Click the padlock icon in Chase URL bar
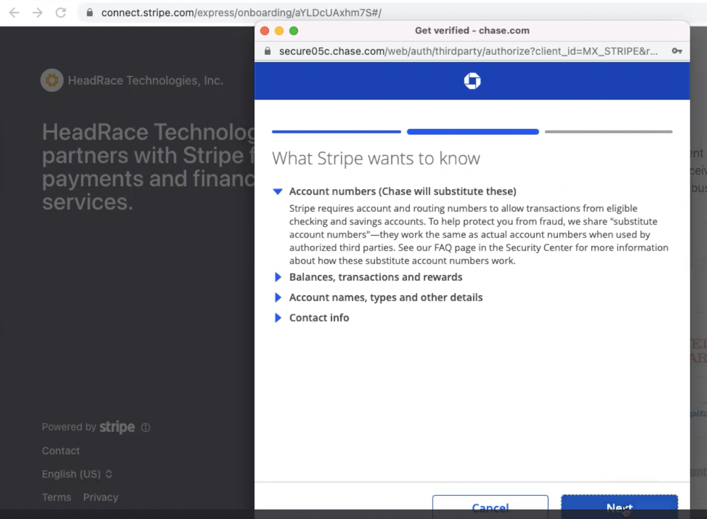Screen dimensions: 707x519 click(268, 51)
